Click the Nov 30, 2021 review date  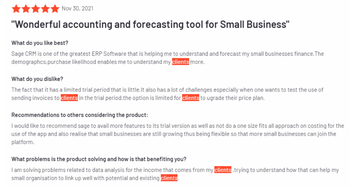click(x=77, y=9)
